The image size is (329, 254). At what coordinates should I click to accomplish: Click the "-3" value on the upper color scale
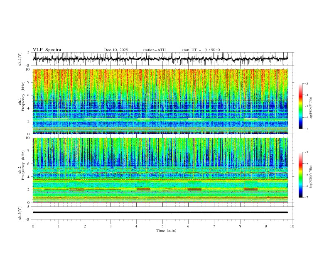click(x=306, y=83)
